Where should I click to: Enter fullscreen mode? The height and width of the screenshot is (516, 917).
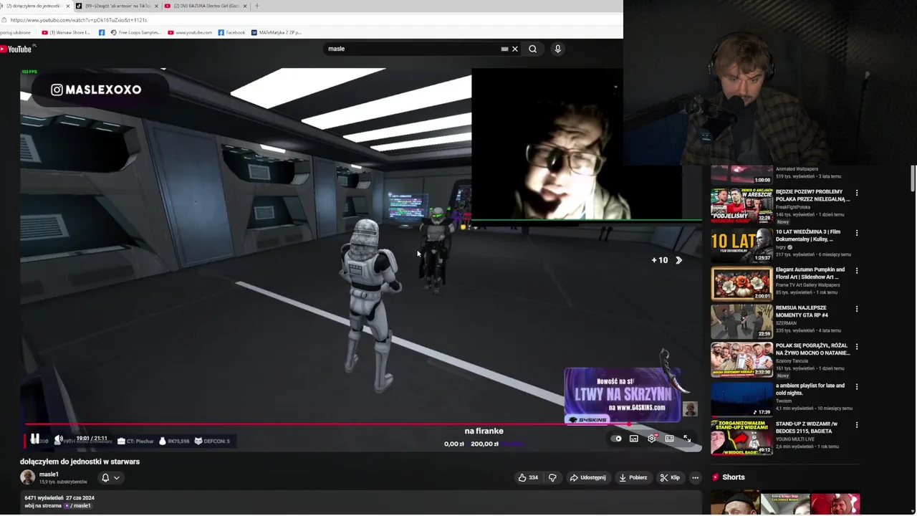click(x=687, y=439)
